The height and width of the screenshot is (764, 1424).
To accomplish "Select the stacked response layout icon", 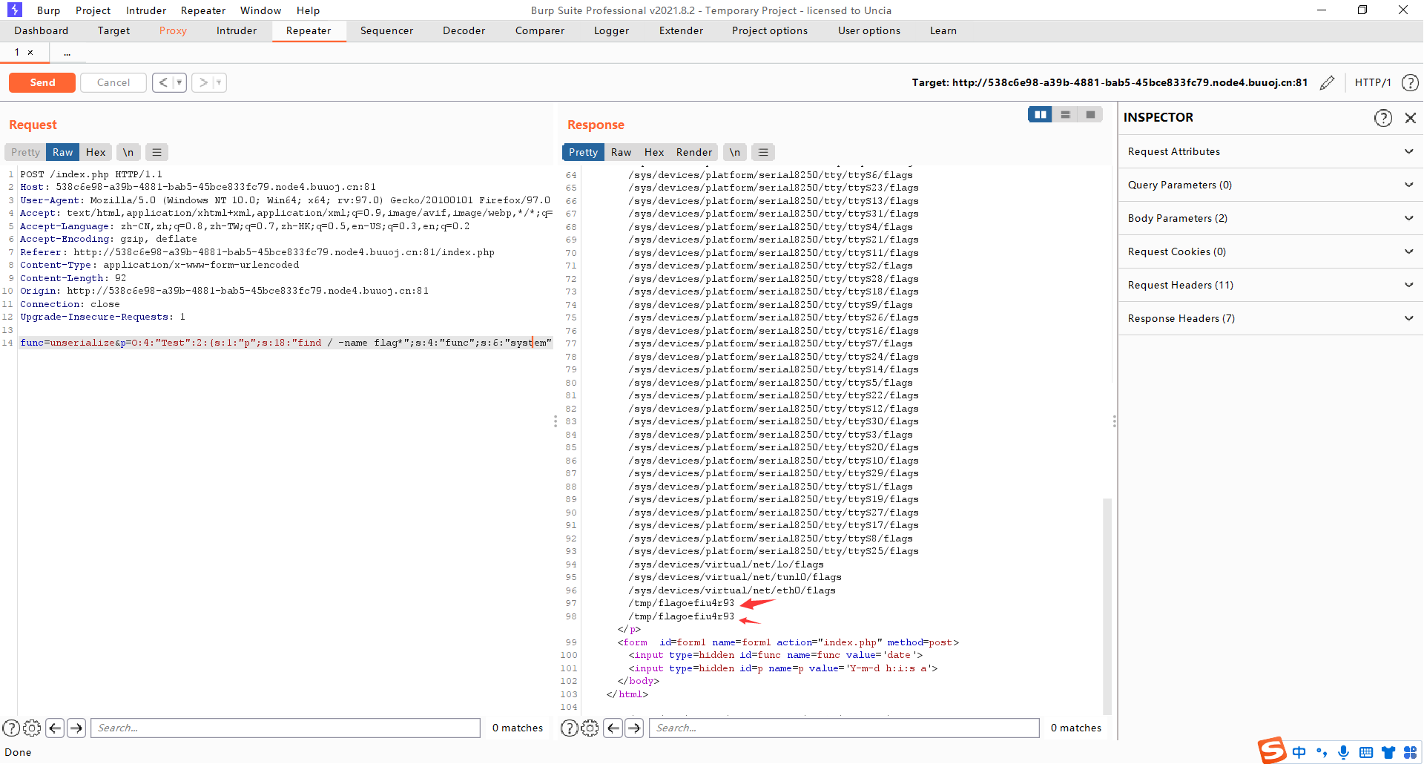I will 1065,114.
